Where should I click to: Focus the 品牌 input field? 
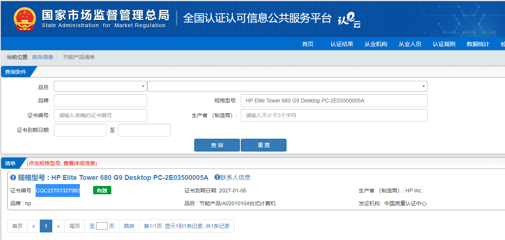click(100, 101)
